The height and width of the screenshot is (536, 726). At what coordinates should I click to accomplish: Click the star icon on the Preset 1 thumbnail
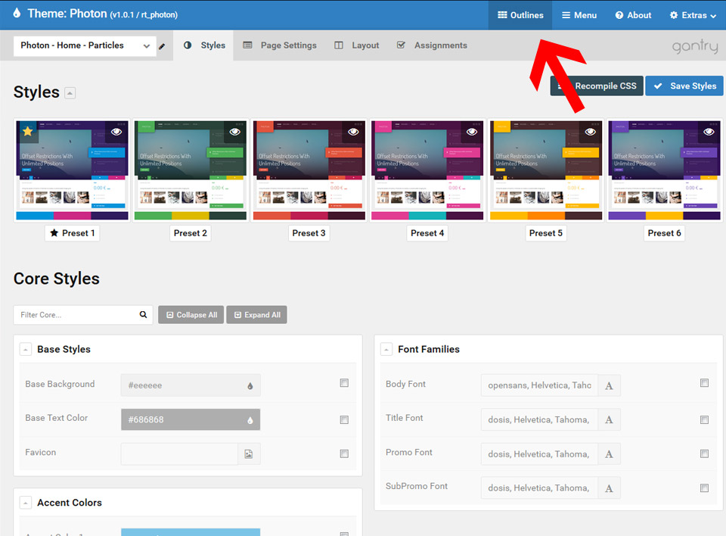pos(28,131)
